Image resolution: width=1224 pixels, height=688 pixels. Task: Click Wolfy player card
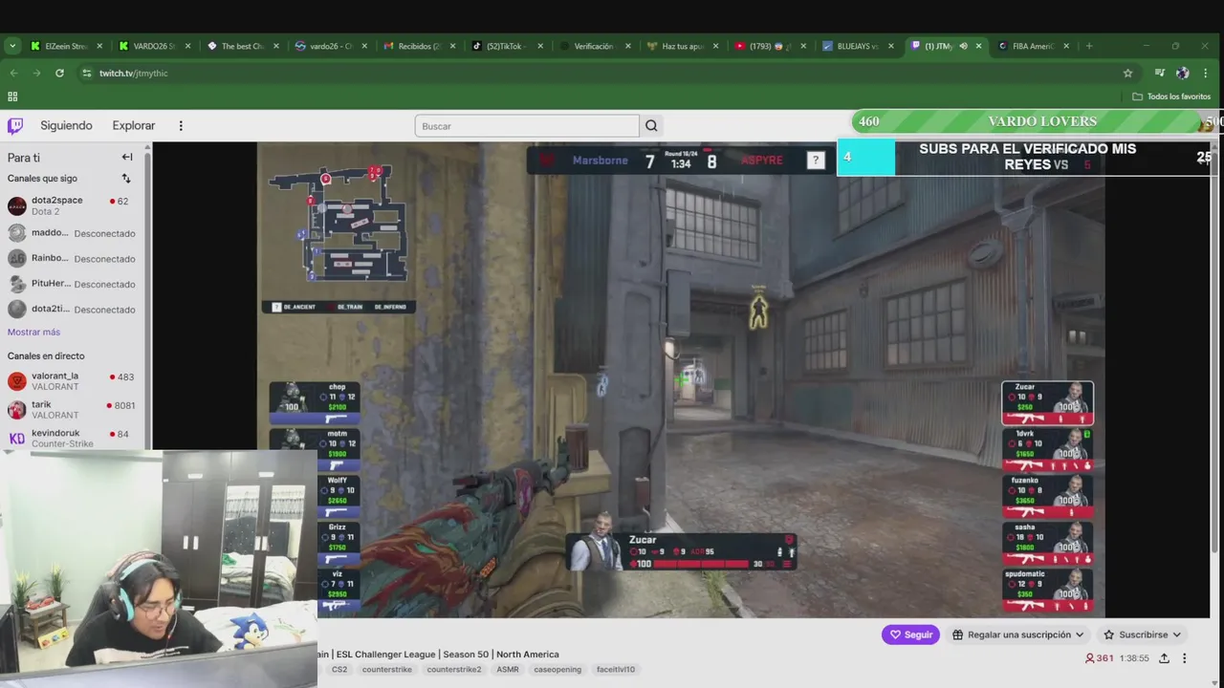pos(339,497)
